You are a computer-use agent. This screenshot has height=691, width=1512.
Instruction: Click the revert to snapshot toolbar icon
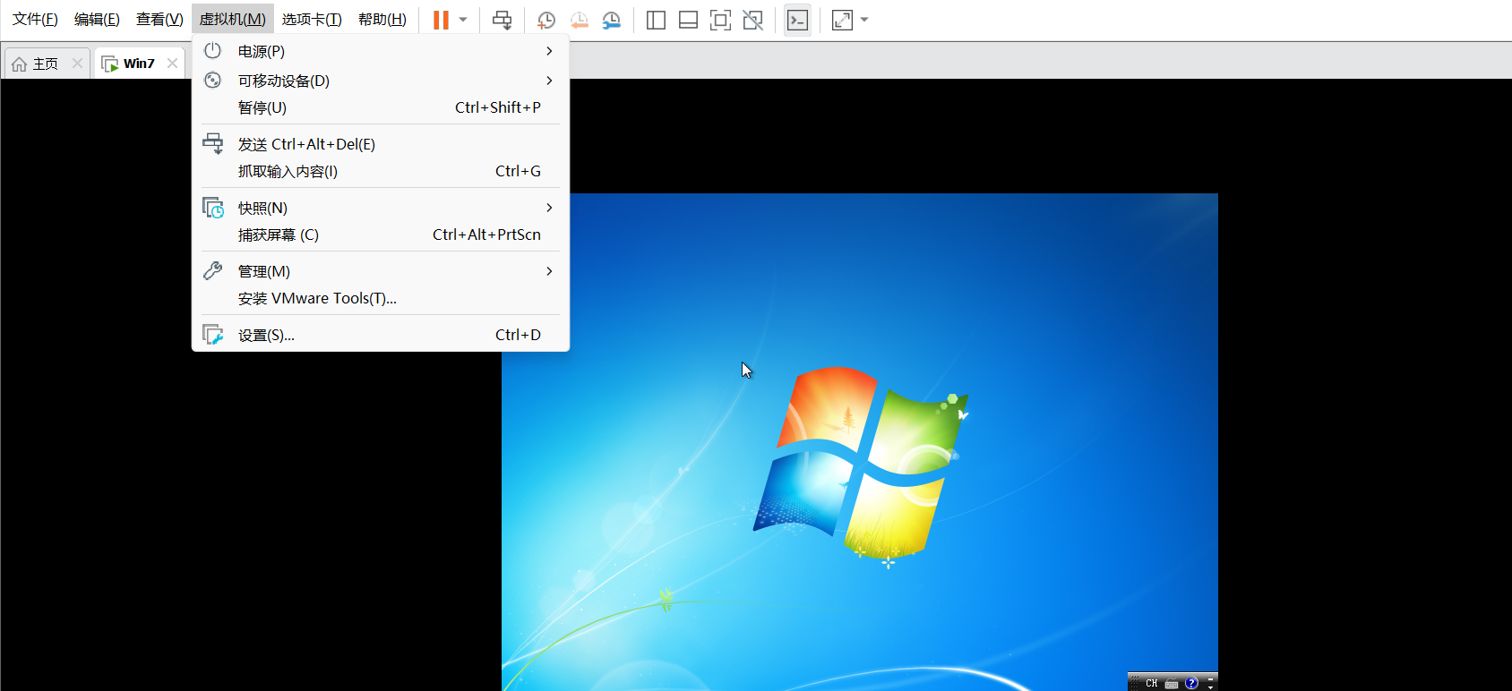[x=579, y=20]
